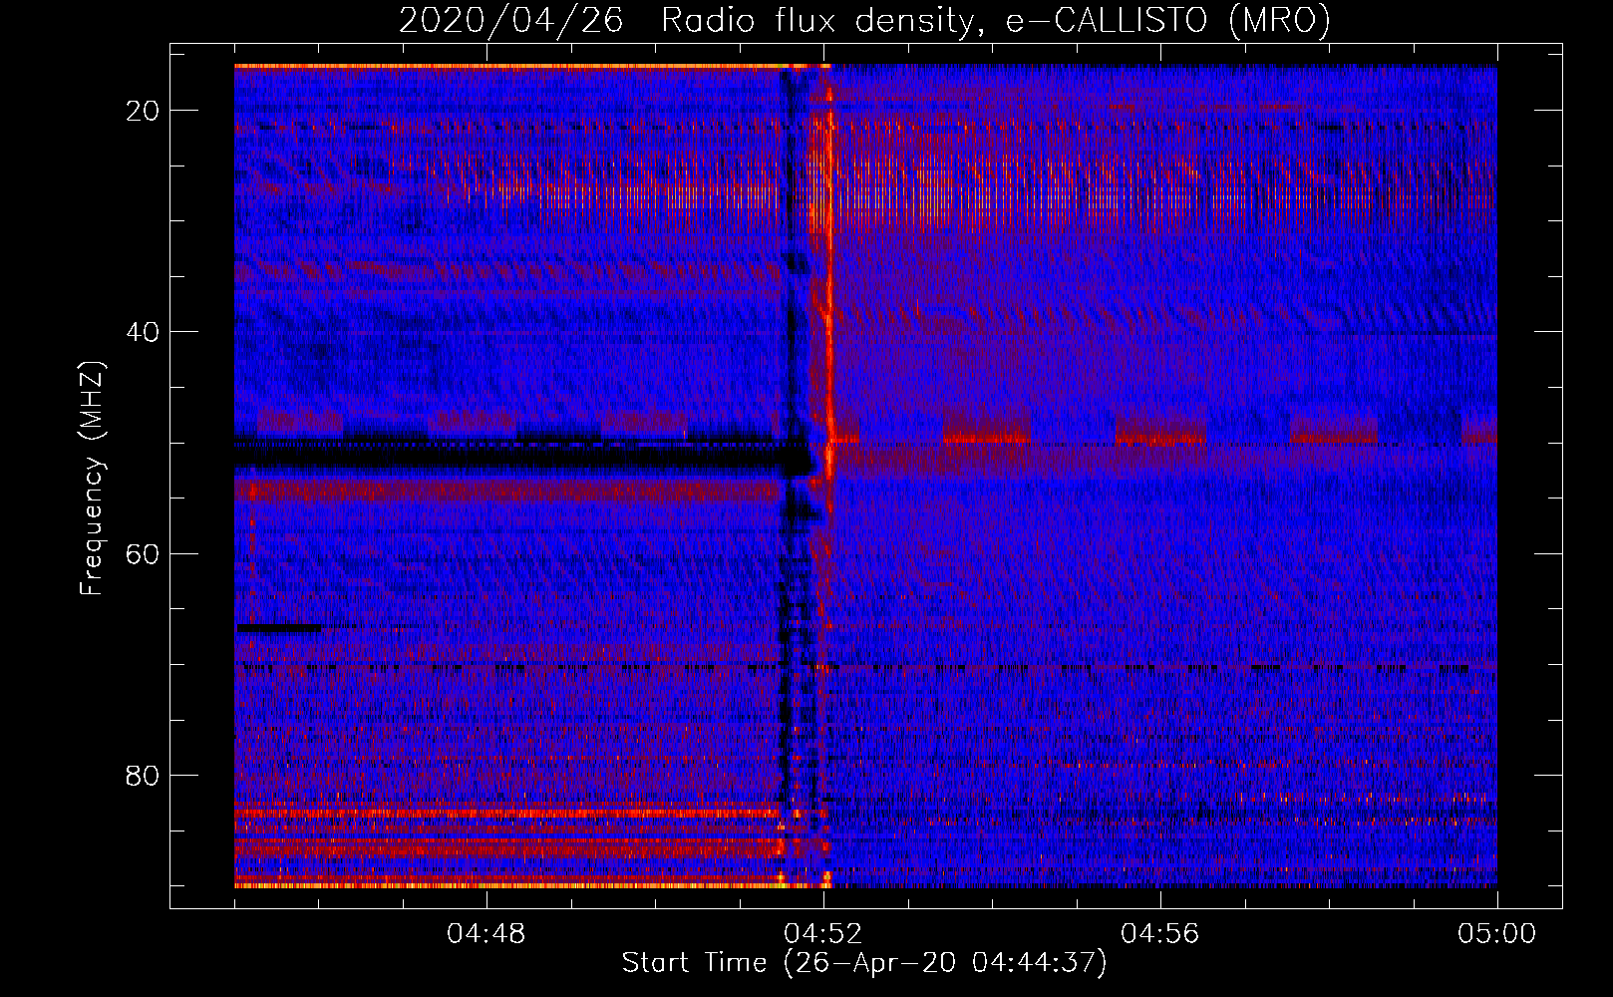Screen dimensions: 1613x997
Task: Click the short black streak near 67 MHz
Action: pos(279,628)
